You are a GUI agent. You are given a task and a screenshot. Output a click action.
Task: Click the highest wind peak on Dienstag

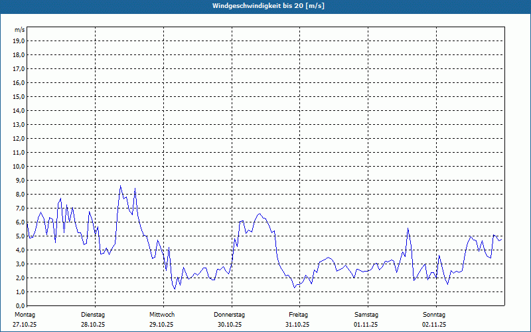pos(120,186)
